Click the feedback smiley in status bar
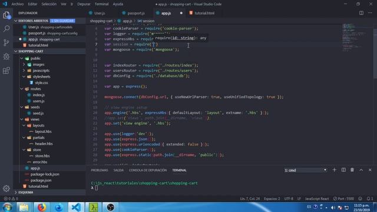 [x=360, y=199]
